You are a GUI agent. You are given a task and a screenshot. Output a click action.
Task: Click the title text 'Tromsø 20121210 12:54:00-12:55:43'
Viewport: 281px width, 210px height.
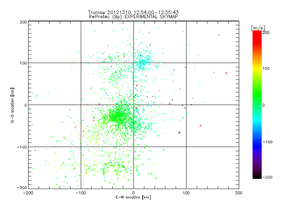133,12
